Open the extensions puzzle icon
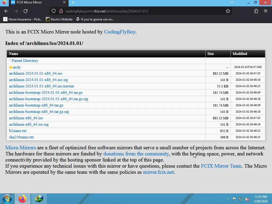 256,11
